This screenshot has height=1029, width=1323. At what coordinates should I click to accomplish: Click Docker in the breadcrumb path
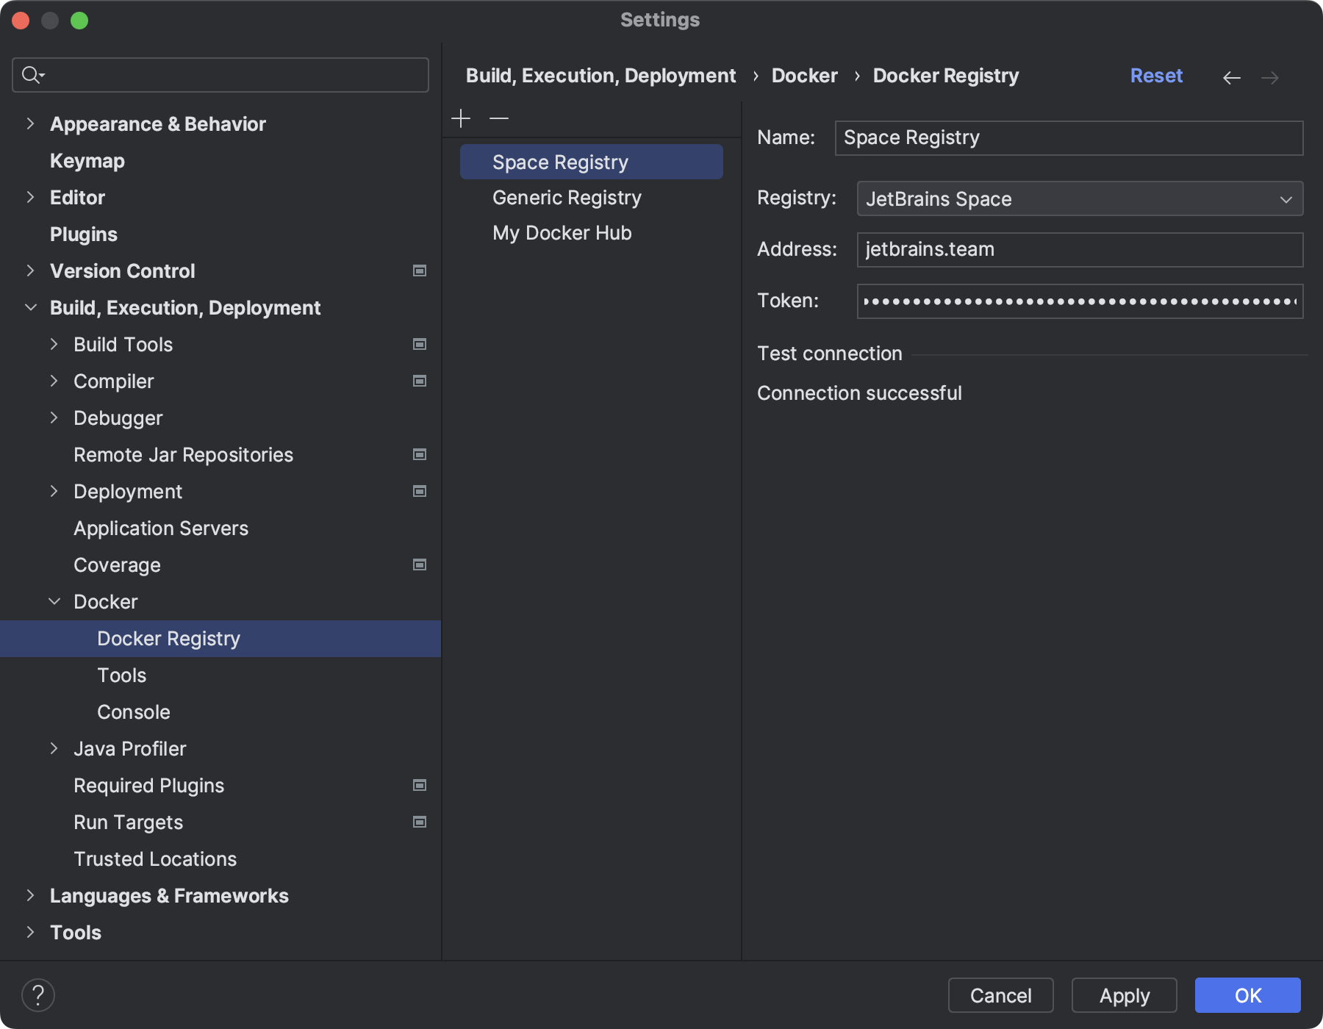pos(804,75)
